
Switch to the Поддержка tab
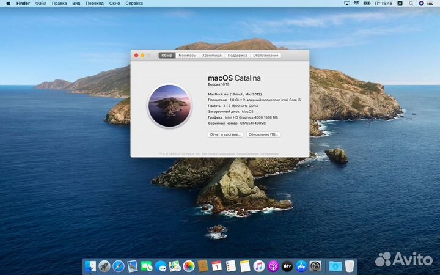click(237, 55)
